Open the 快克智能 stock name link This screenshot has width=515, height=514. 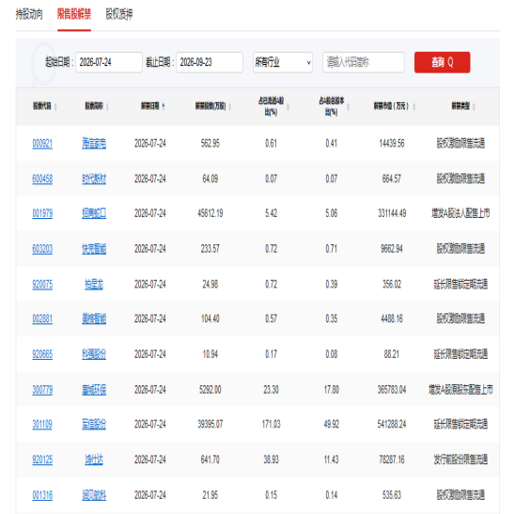click(94, 249)
